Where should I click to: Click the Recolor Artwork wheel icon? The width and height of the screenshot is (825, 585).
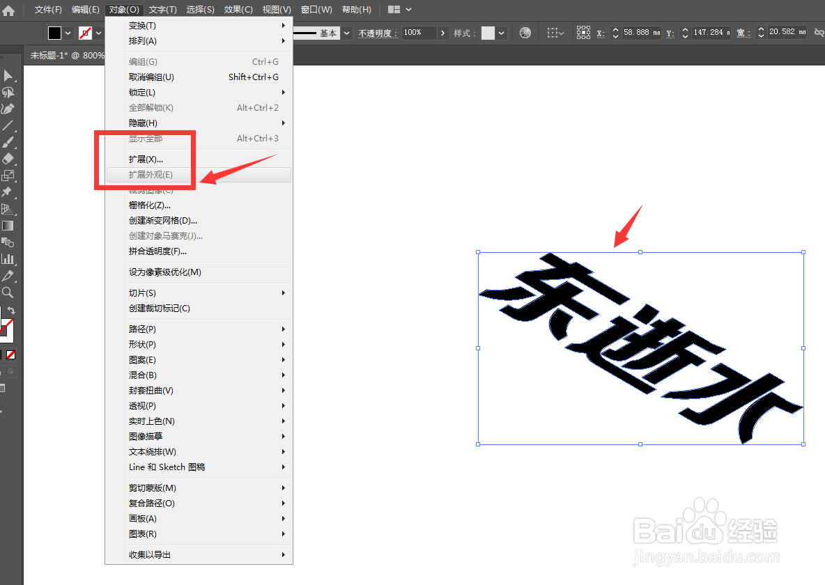pos(525,33)
